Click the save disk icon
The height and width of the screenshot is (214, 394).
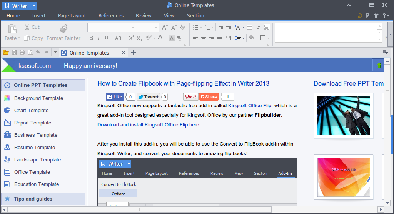coord(14,52)
